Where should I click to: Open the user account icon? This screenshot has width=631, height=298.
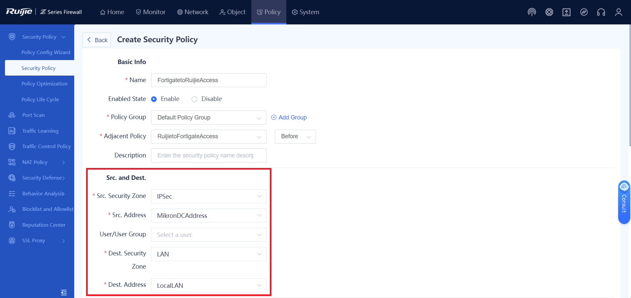[618, 12]
